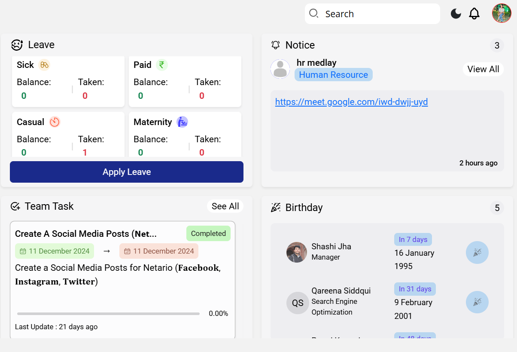Open notifications via the bell icon
This screenshot has height=352, width=517.
pyautogui.click(x=474, y=14)
